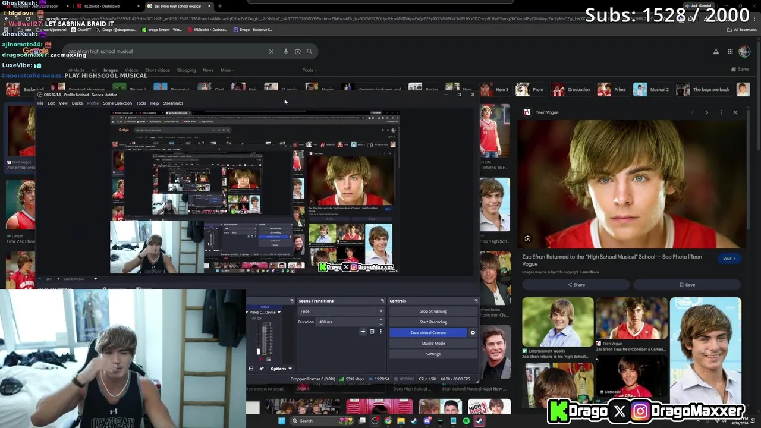761x428 pixels.
Task: Open Entertainment Weekly related thumbnail
Action: 558,322
